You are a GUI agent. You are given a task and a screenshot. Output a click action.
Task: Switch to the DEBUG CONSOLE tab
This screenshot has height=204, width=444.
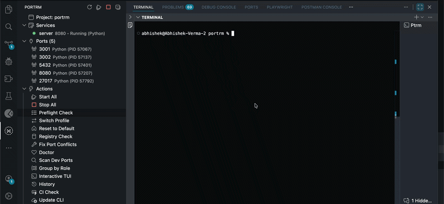[x=219, y=7]
